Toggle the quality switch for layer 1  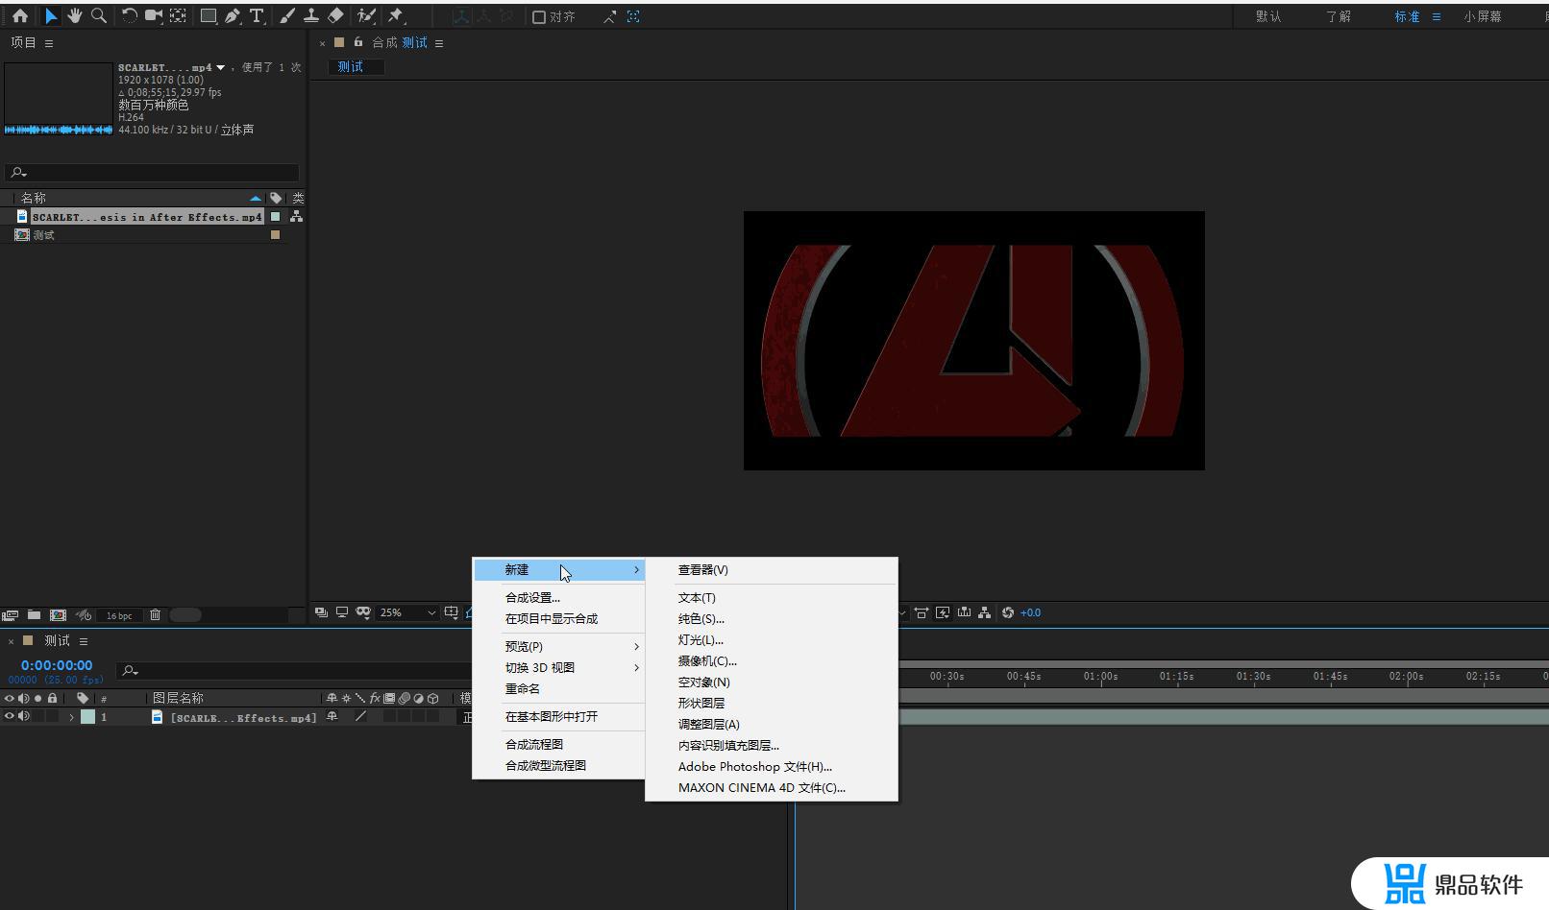point(360,716)
